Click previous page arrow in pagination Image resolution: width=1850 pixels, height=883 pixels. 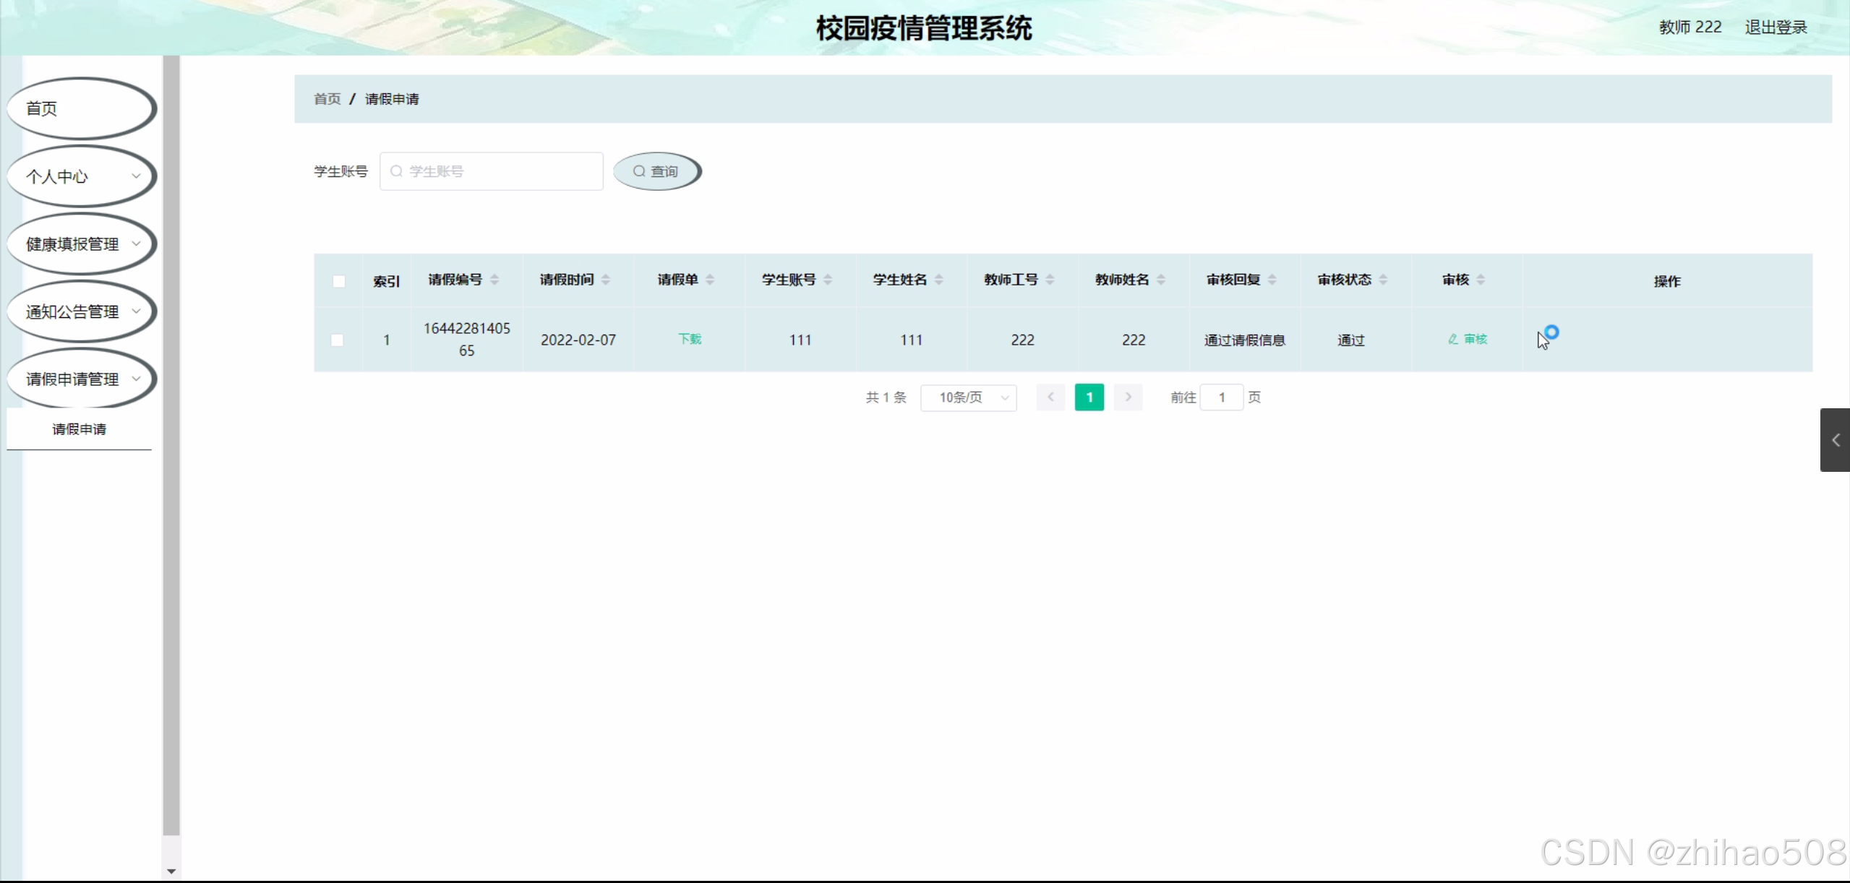coord(1050,397)
